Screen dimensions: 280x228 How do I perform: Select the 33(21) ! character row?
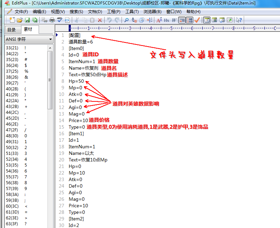[26, 48]
